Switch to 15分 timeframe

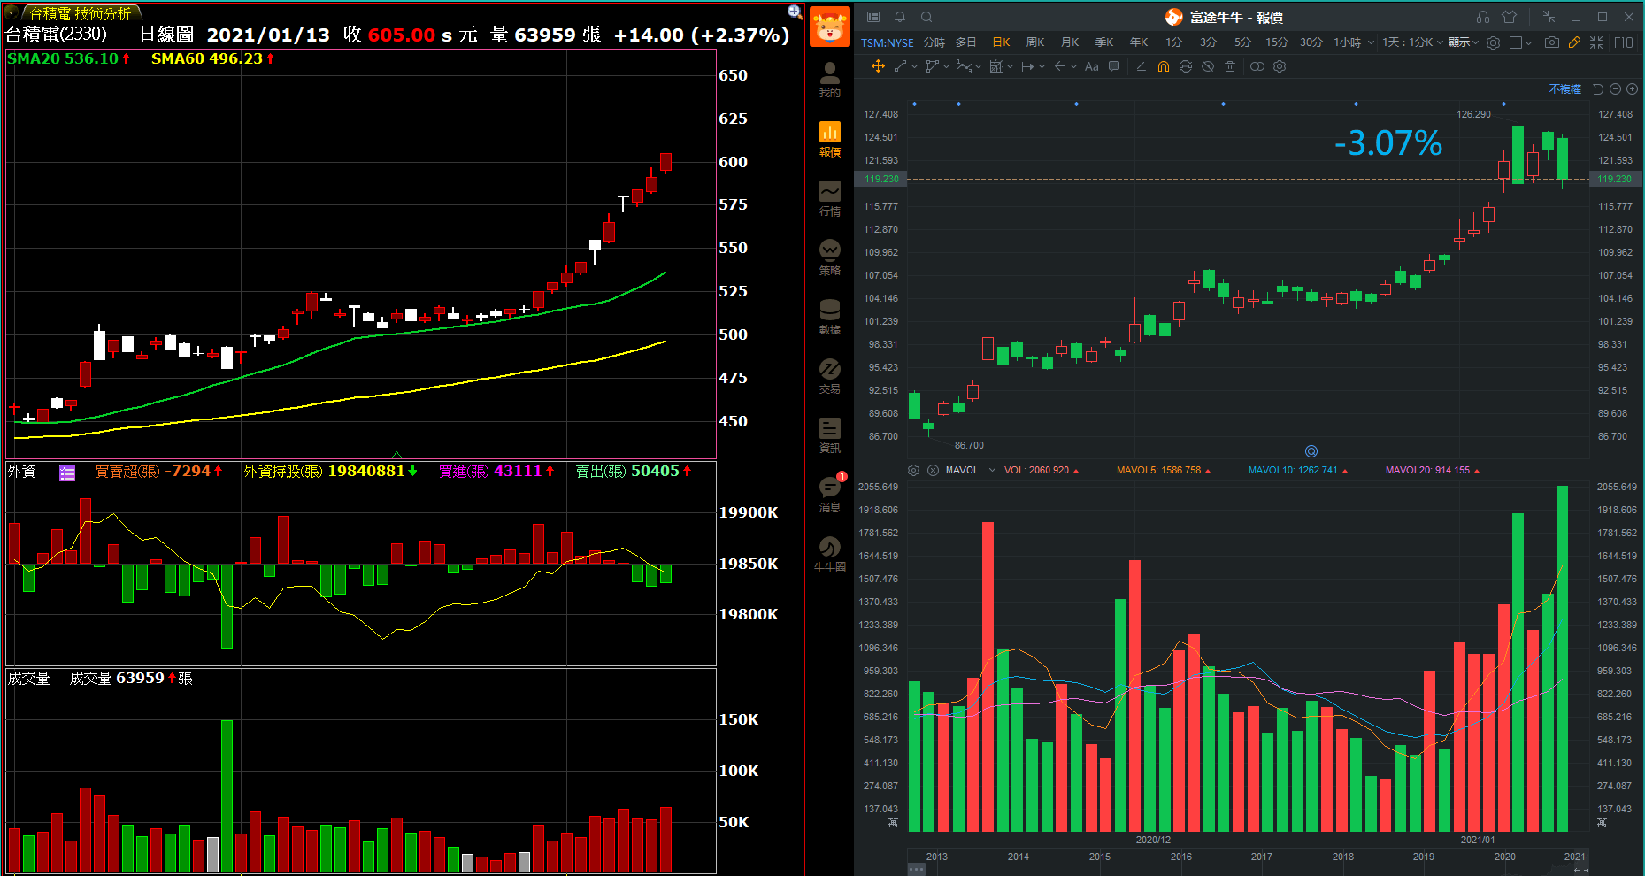1276,42
